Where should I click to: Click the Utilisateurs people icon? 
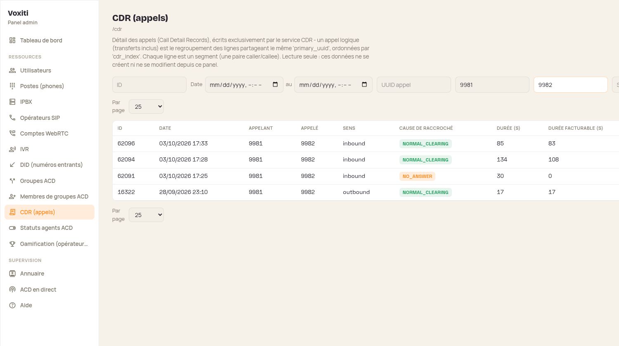click(x=12, y=70)
